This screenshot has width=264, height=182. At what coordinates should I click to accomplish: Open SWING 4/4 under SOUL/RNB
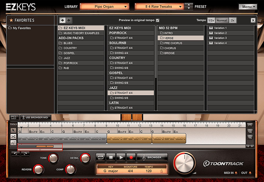(131, 53)
